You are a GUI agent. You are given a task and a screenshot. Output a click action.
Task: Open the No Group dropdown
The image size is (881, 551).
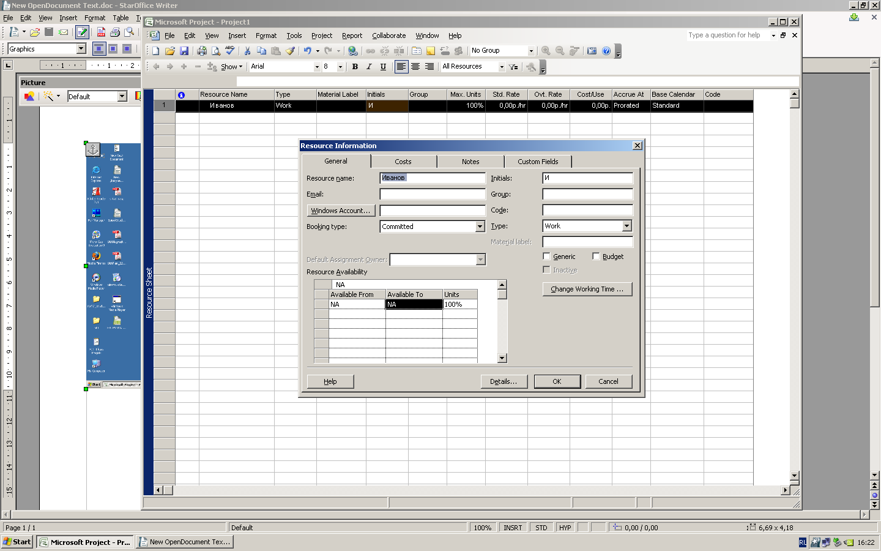530,51
